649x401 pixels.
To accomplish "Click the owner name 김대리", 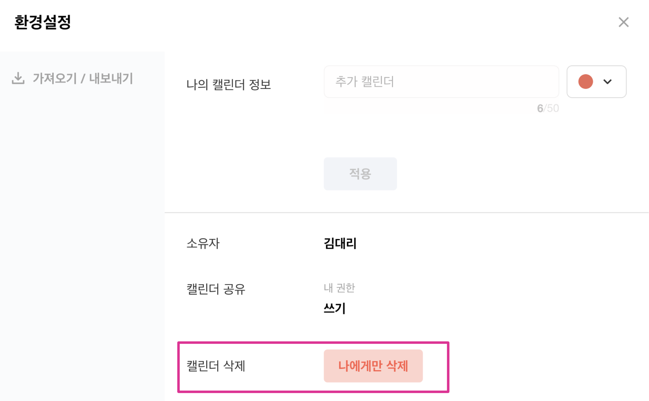I will 340,243.
